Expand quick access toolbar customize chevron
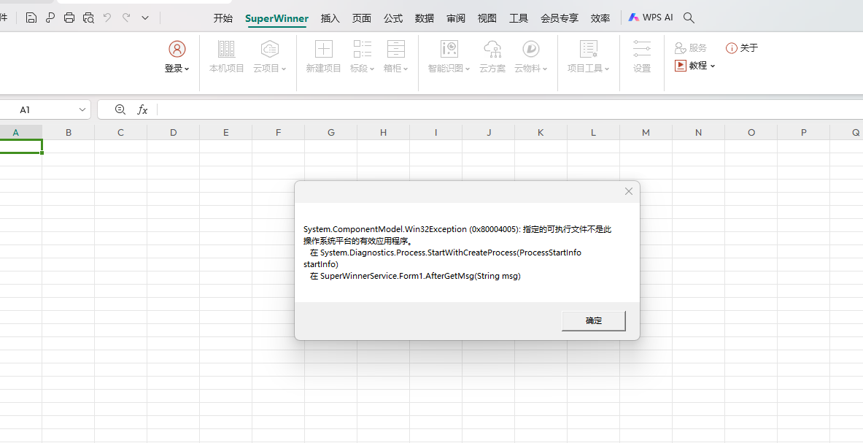Image resolution: width=863 pixels, height=443 pixels. [145, 18]
